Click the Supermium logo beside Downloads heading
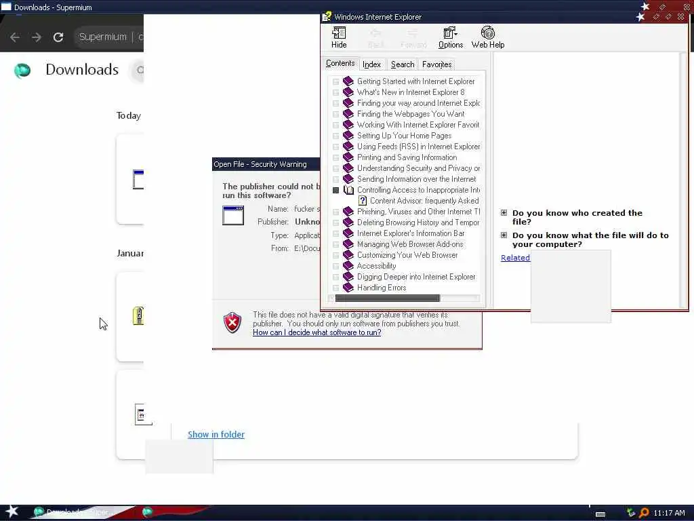This screenshot has width=694, height=521. (22, 70)
